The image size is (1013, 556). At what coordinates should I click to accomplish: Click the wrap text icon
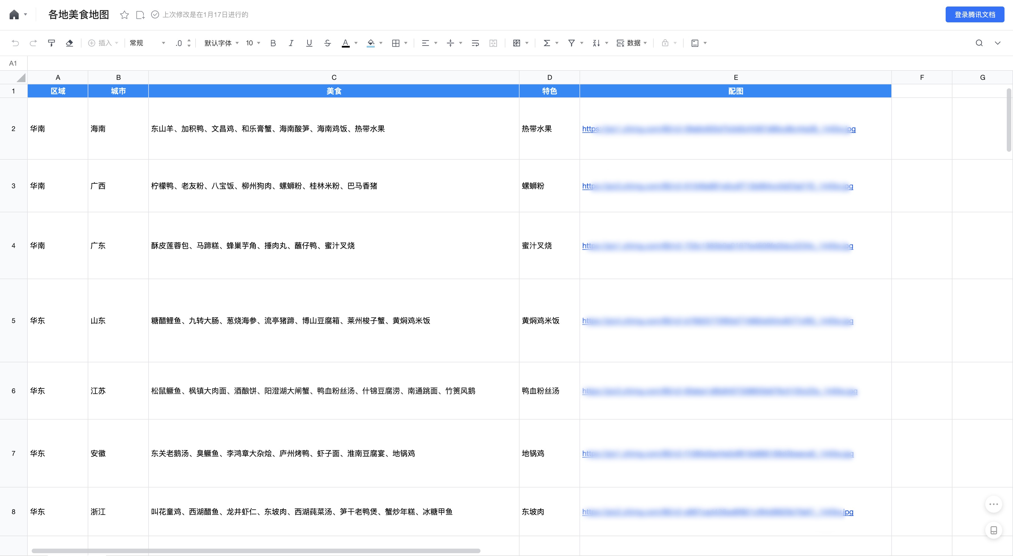pos(475,43)
